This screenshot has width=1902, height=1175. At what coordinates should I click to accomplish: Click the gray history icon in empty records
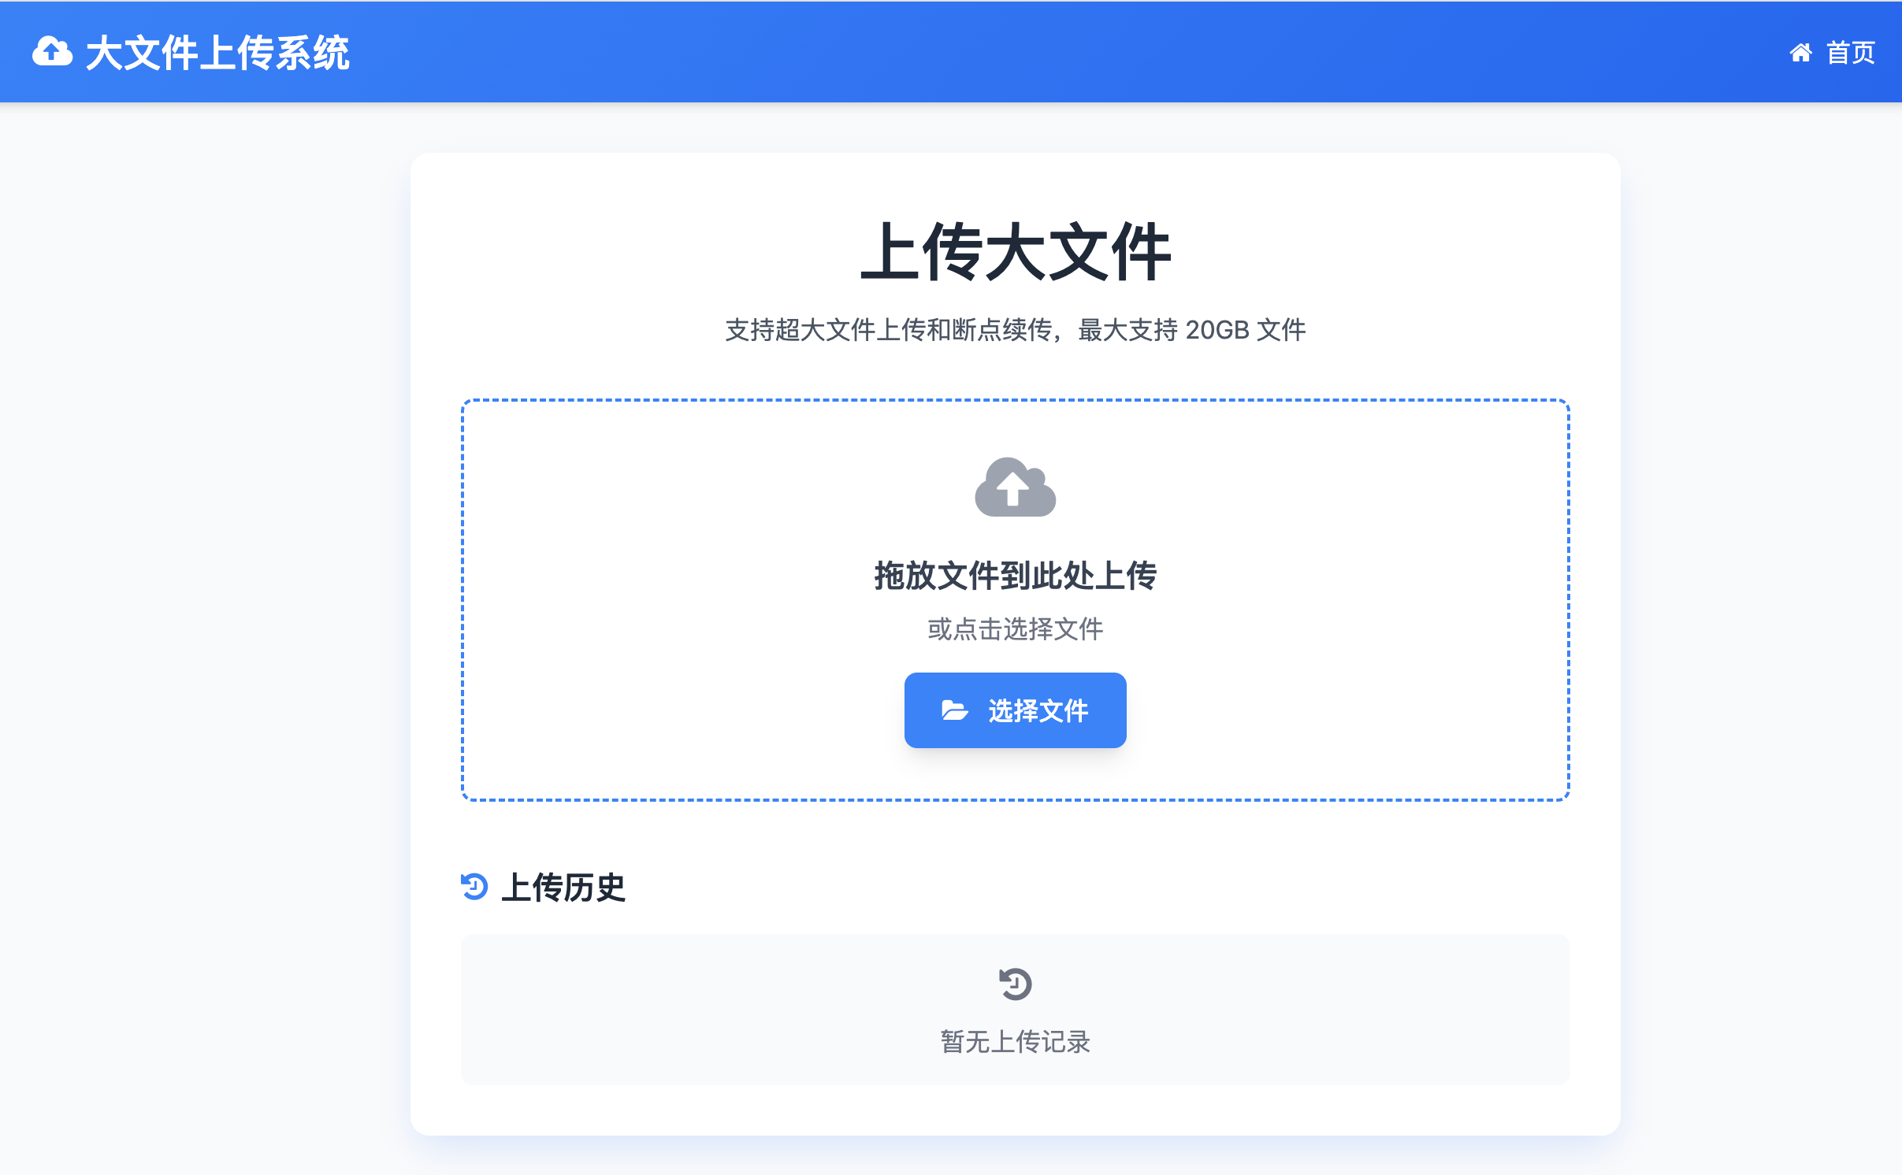pos(1016,984)
